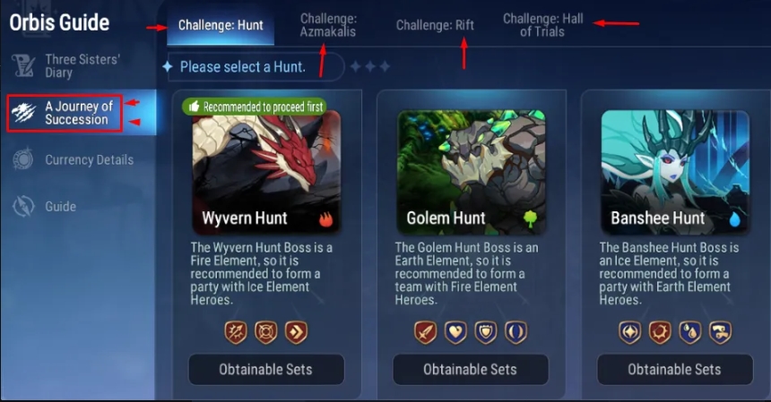771x402 pixels.
Task: Click Obtainable Sets under Wyvern Hunt
Action: click(x=266, y=369)
